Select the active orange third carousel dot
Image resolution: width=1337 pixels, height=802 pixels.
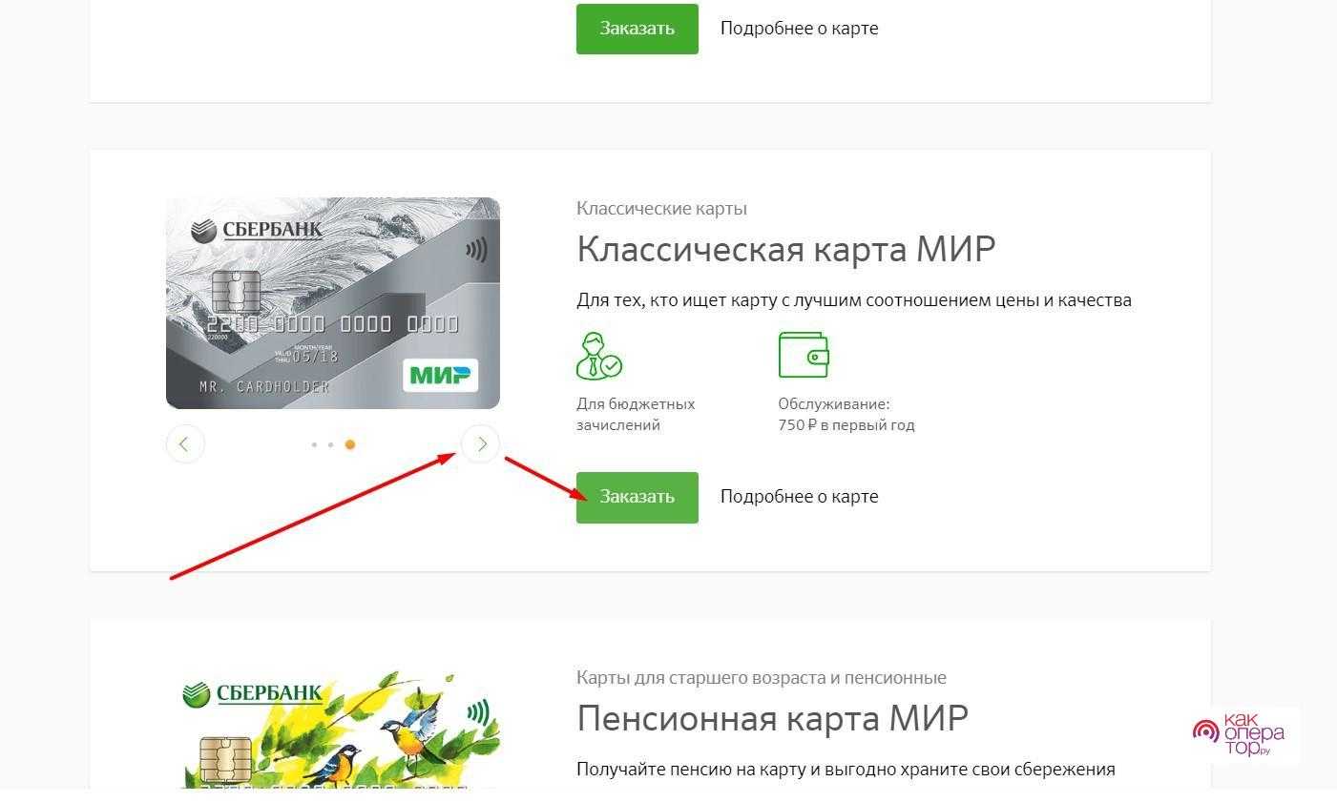click(x=350, y=444)
